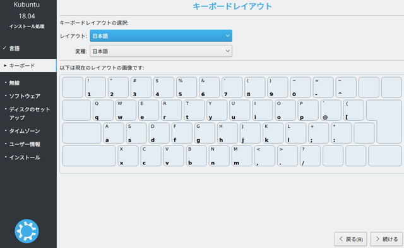Viewport: 404px width, 248px height.
Task: Click the arrow marker beside キーボード
Action: coord(5,66)
